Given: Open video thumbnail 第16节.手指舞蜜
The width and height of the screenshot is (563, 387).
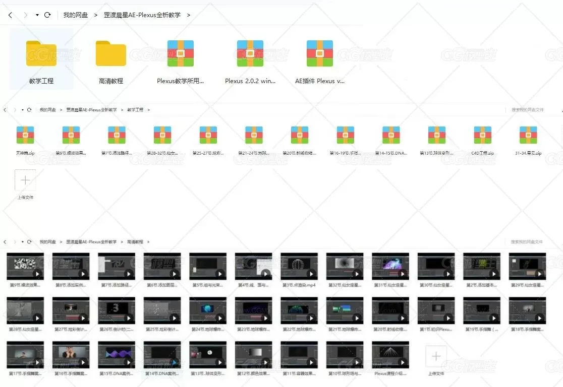Looking at the screenshot, I should [x=71, y=355].
